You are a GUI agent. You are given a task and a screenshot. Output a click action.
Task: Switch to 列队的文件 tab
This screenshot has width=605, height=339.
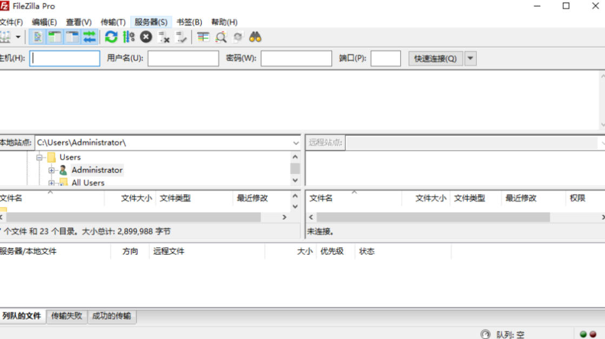click(22, 316)
